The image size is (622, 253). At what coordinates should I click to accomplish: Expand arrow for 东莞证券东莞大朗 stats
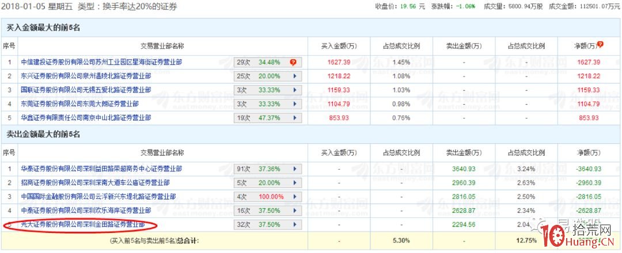point(294,103)
